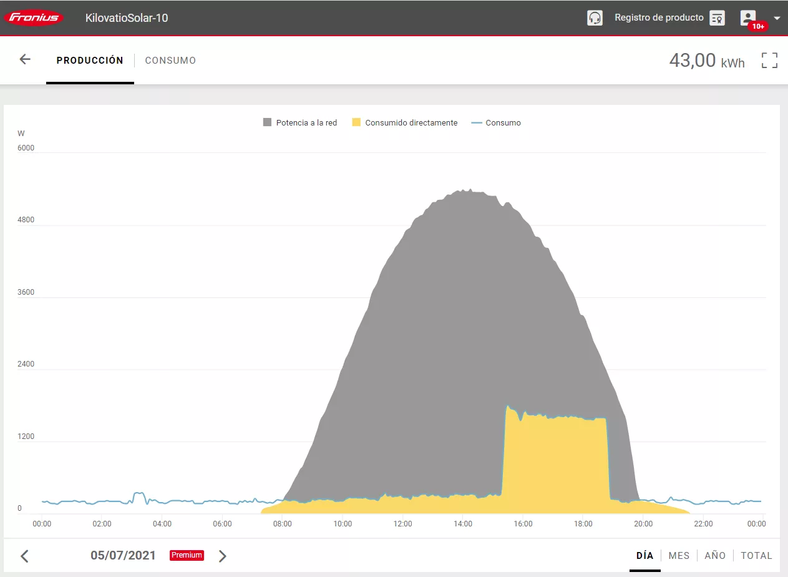This screenshot has width=788, height=577.
Task: Click the product registration document icon
Action: point(716,17)
